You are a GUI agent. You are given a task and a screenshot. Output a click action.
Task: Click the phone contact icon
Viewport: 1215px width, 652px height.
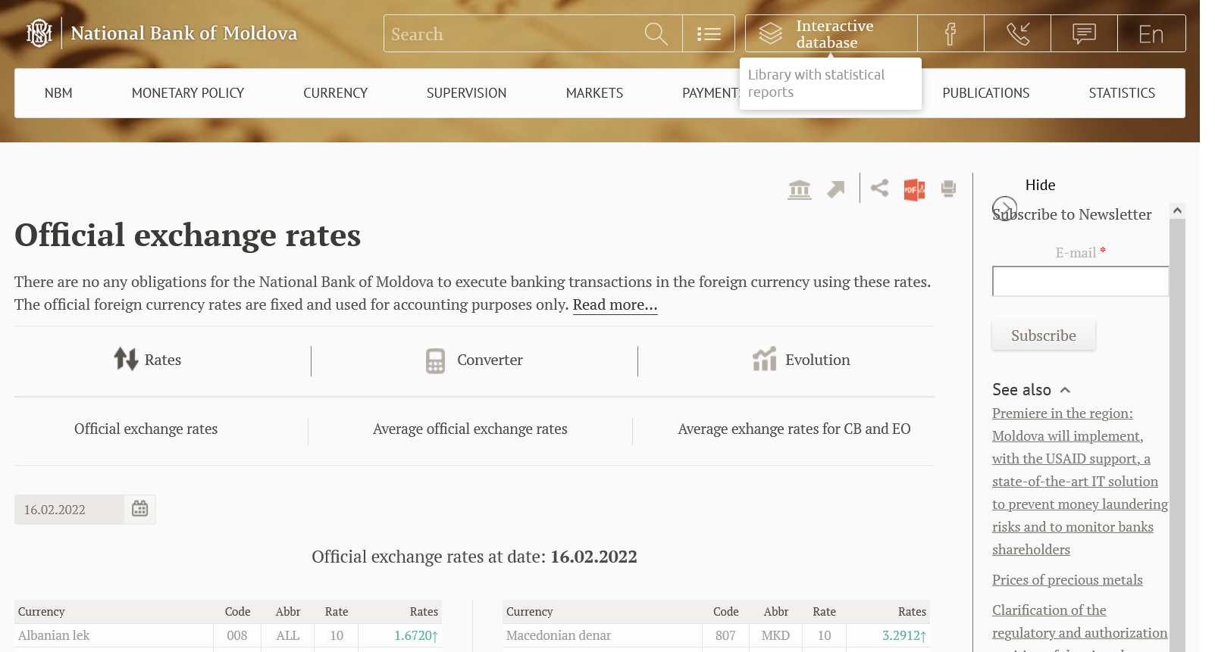1017,34
